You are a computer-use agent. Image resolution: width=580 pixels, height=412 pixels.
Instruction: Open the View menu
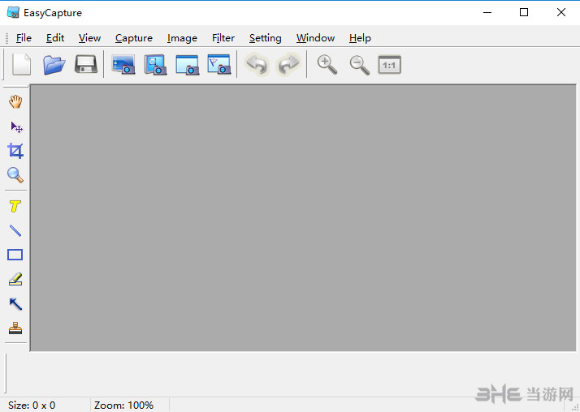coord(89,38)
